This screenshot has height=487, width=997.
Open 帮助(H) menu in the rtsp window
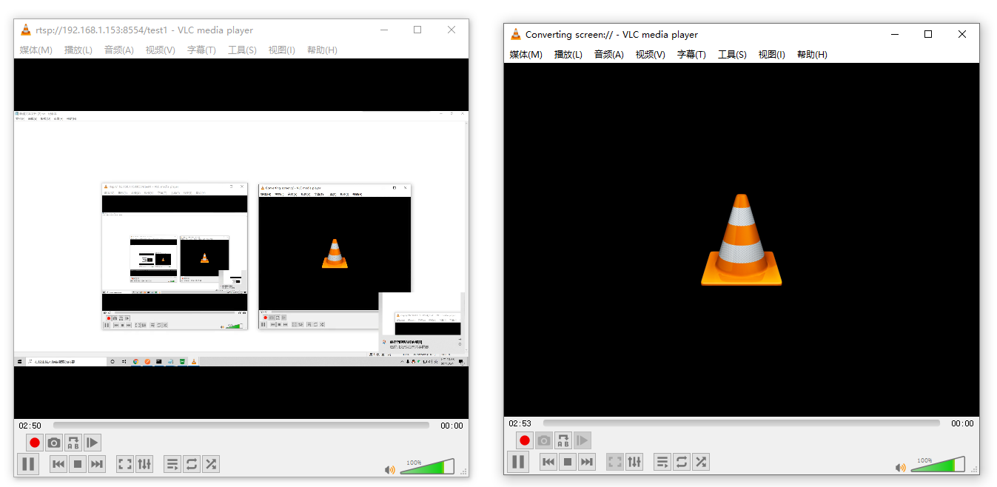[x=322, y=50]
